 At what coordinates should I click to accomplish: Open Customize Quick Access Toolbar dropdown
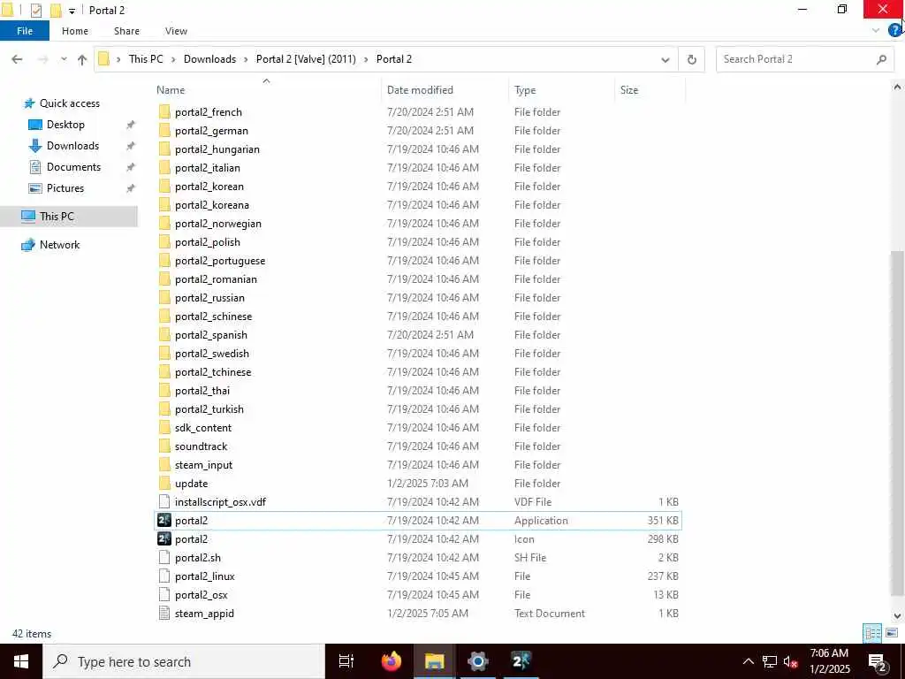click(x=72, y=11)
